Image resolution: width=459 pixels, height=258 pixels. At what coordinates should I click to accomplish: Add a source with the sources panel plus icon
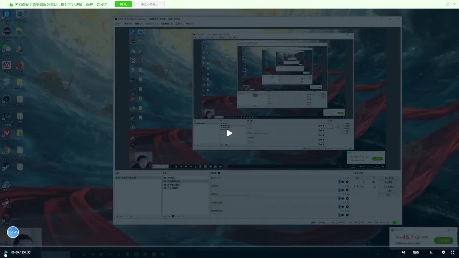tap(165, 216)
